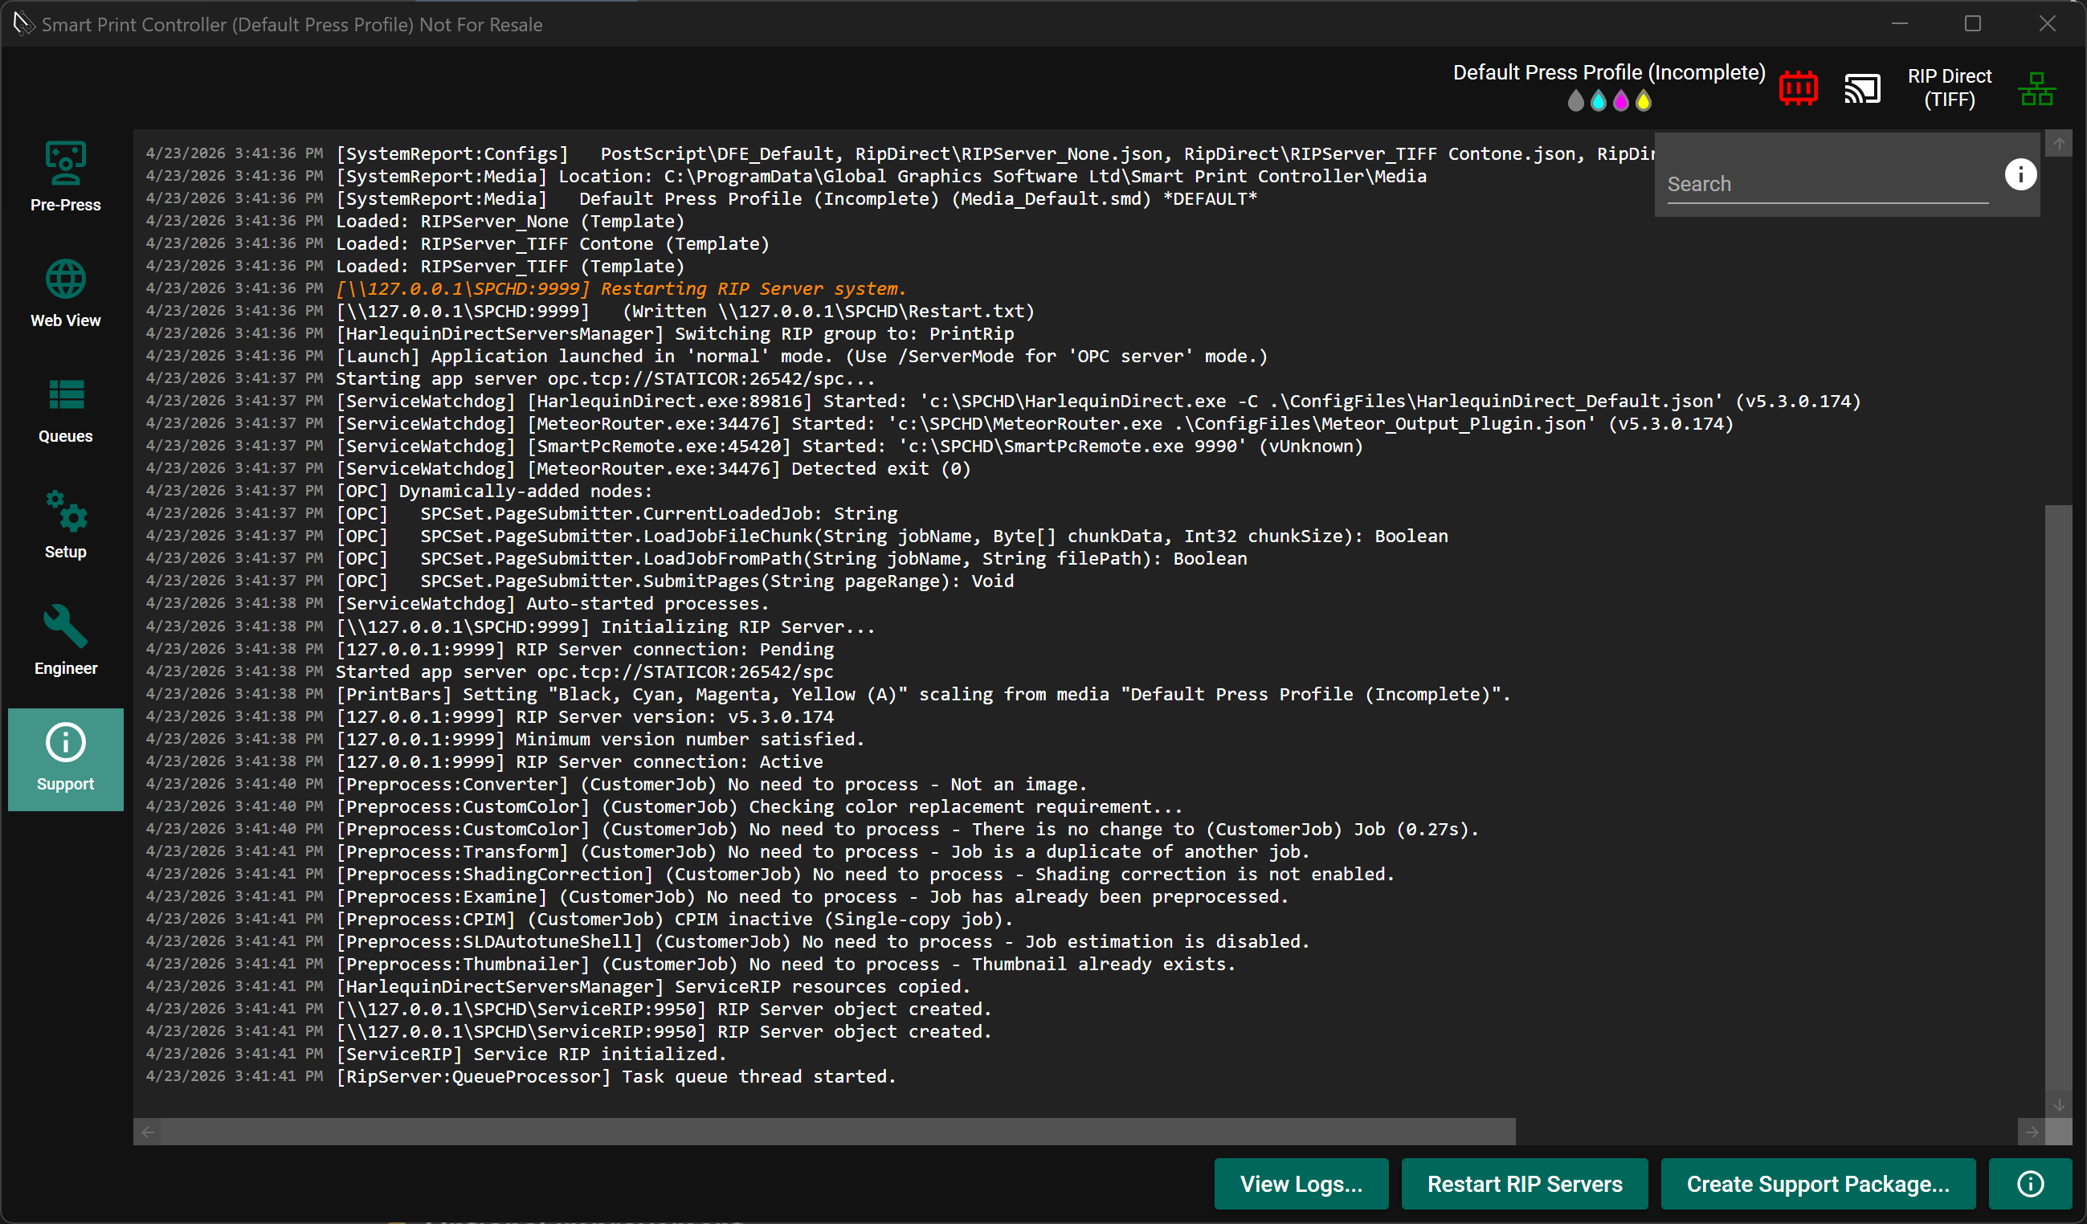Click the horizontal scroll left arrow
The height and width of the screenshot is (1224, 2087).
[148, 1132]
